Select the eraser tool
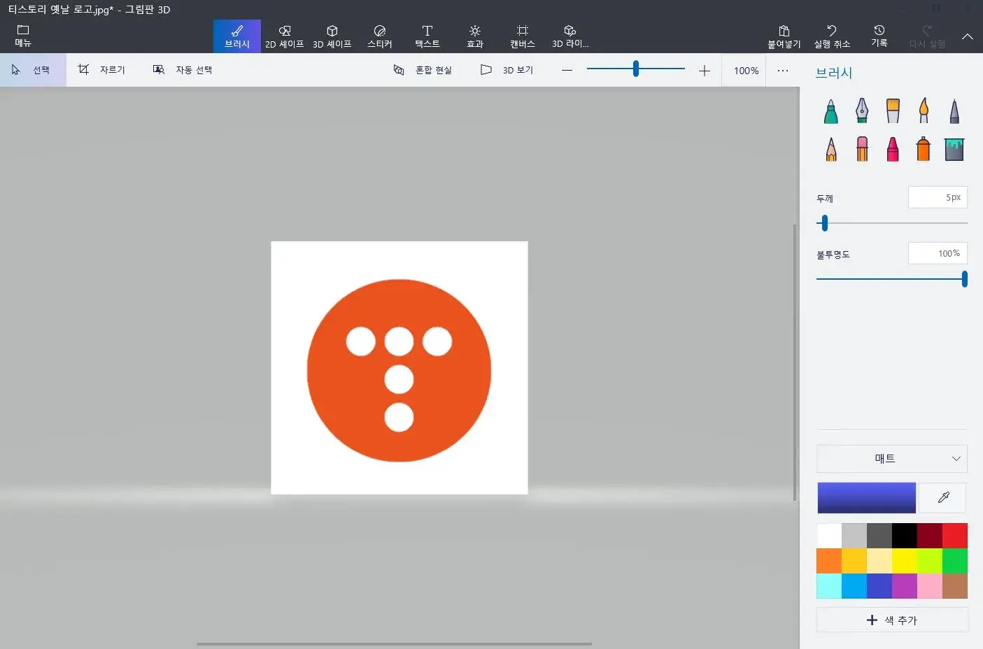This screenshot has width=983, height=649. coord(862,148)
